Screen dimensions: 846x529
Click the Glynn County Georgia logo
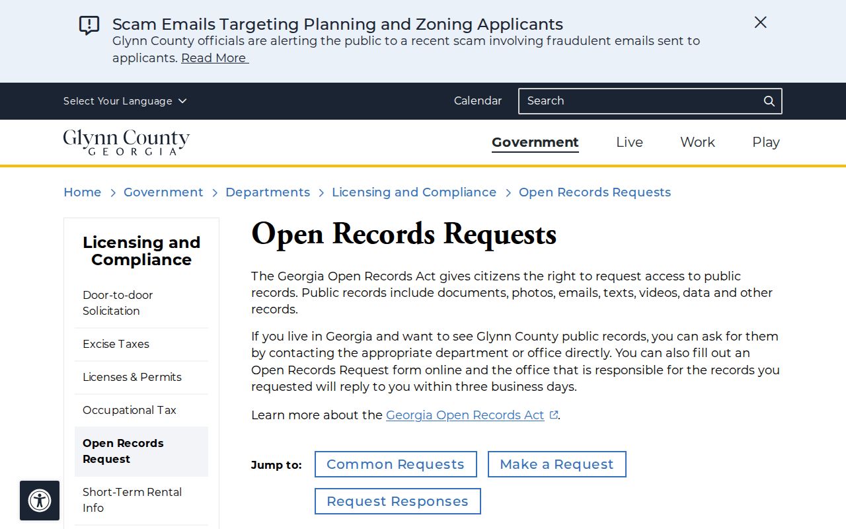click(x=126, y=142)
